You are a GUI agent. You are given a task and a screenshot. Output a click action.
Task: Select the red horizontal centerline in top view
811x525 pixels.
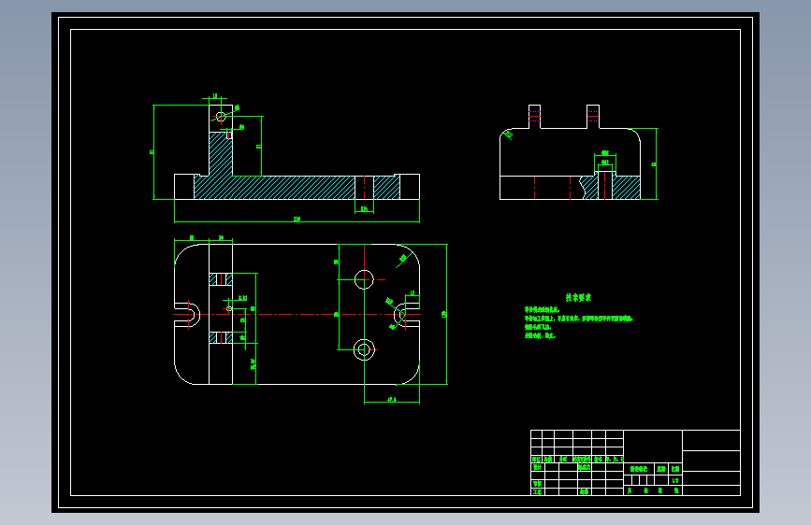(x=297, y=314)
